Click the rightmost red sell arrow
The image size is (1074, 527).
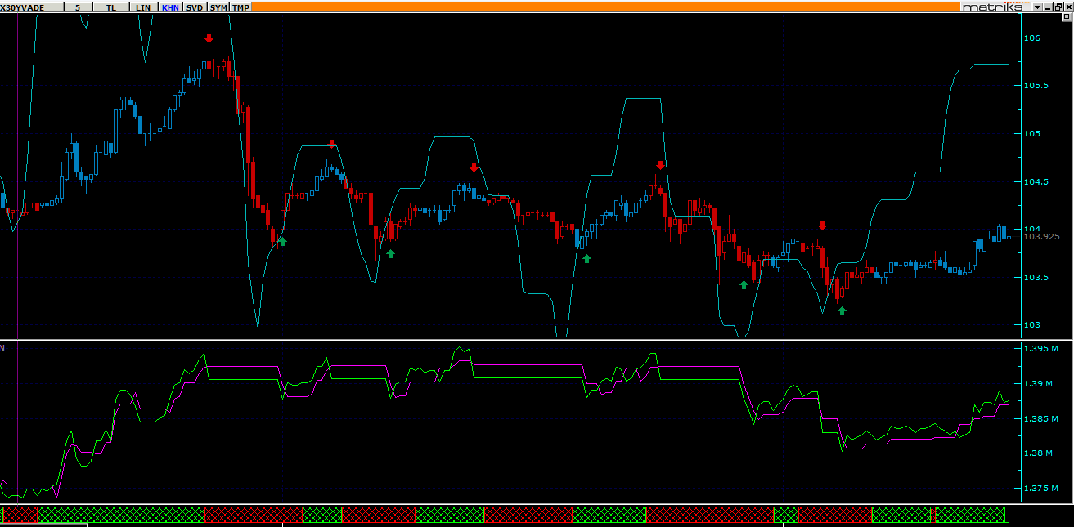coord(822,226)
